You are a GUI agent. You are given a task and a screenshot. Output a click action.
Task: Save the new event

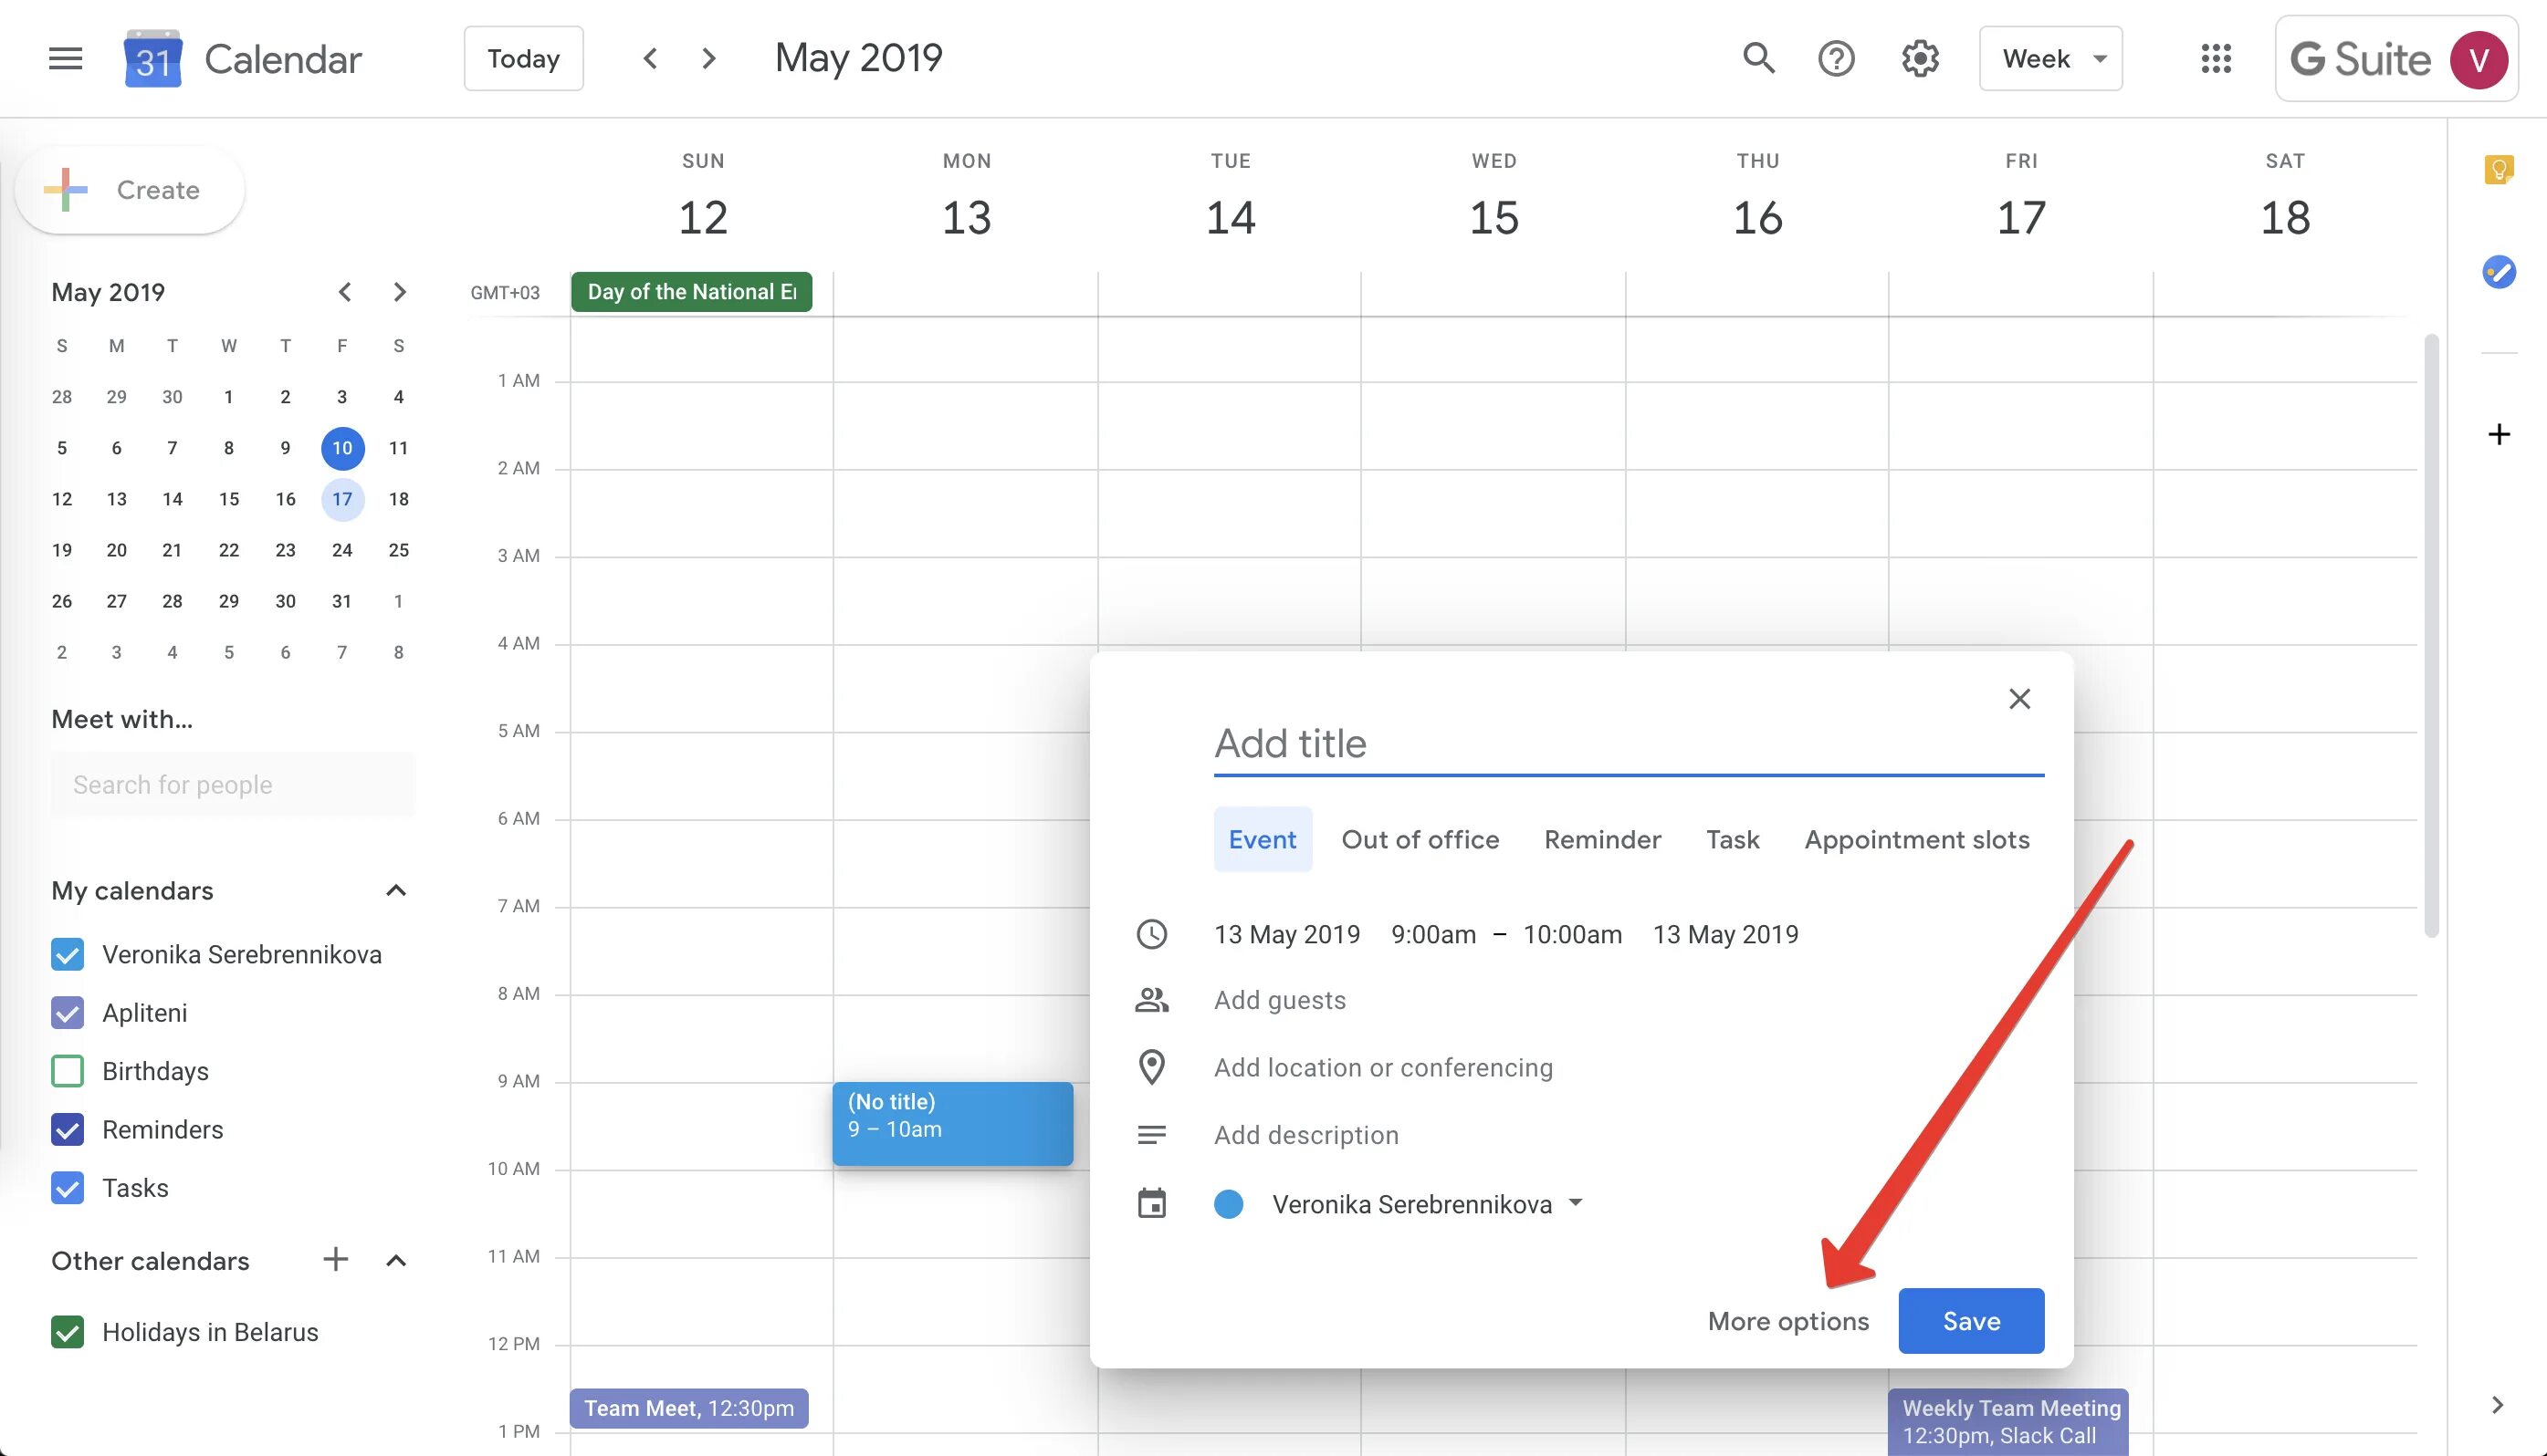click(1971, 1321)
